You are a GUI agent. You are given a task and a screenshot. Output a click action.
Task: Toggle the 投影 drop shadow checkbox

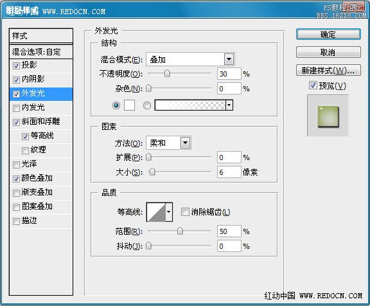pyautogui.click(x=16, y=66)
